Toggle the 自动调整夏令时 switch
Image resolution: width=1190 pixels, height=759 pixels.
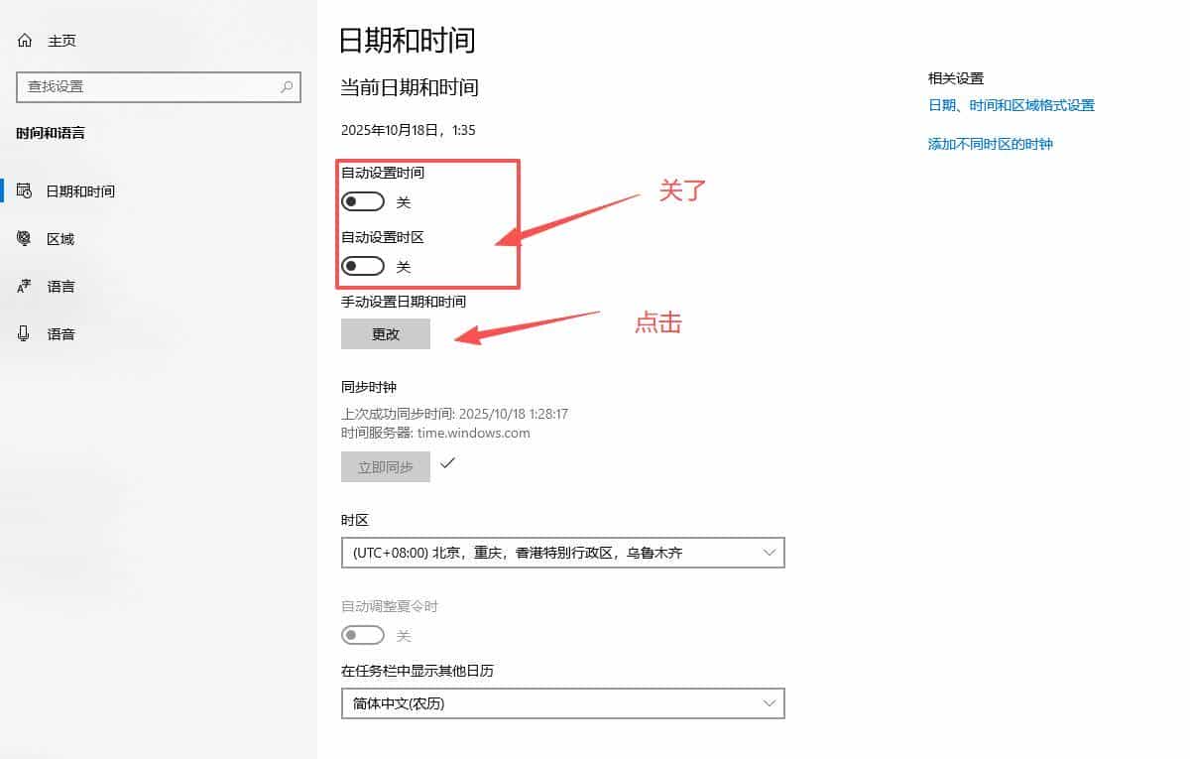pos(362,634)
